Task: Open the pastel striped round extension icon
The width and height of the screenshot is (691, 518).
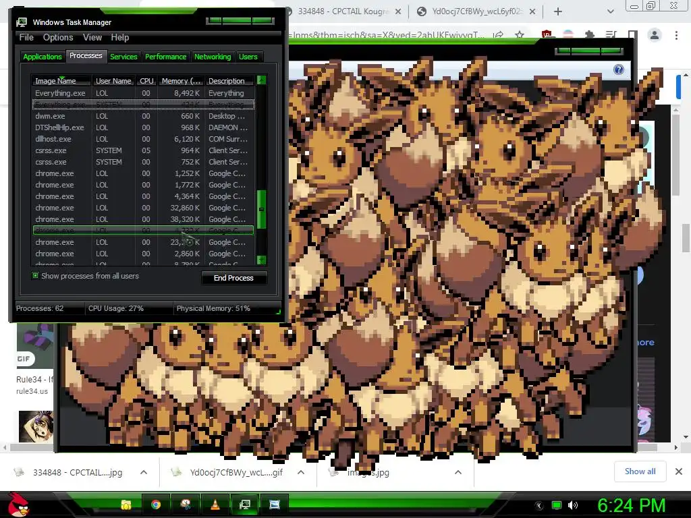Action: click(568, 34)
